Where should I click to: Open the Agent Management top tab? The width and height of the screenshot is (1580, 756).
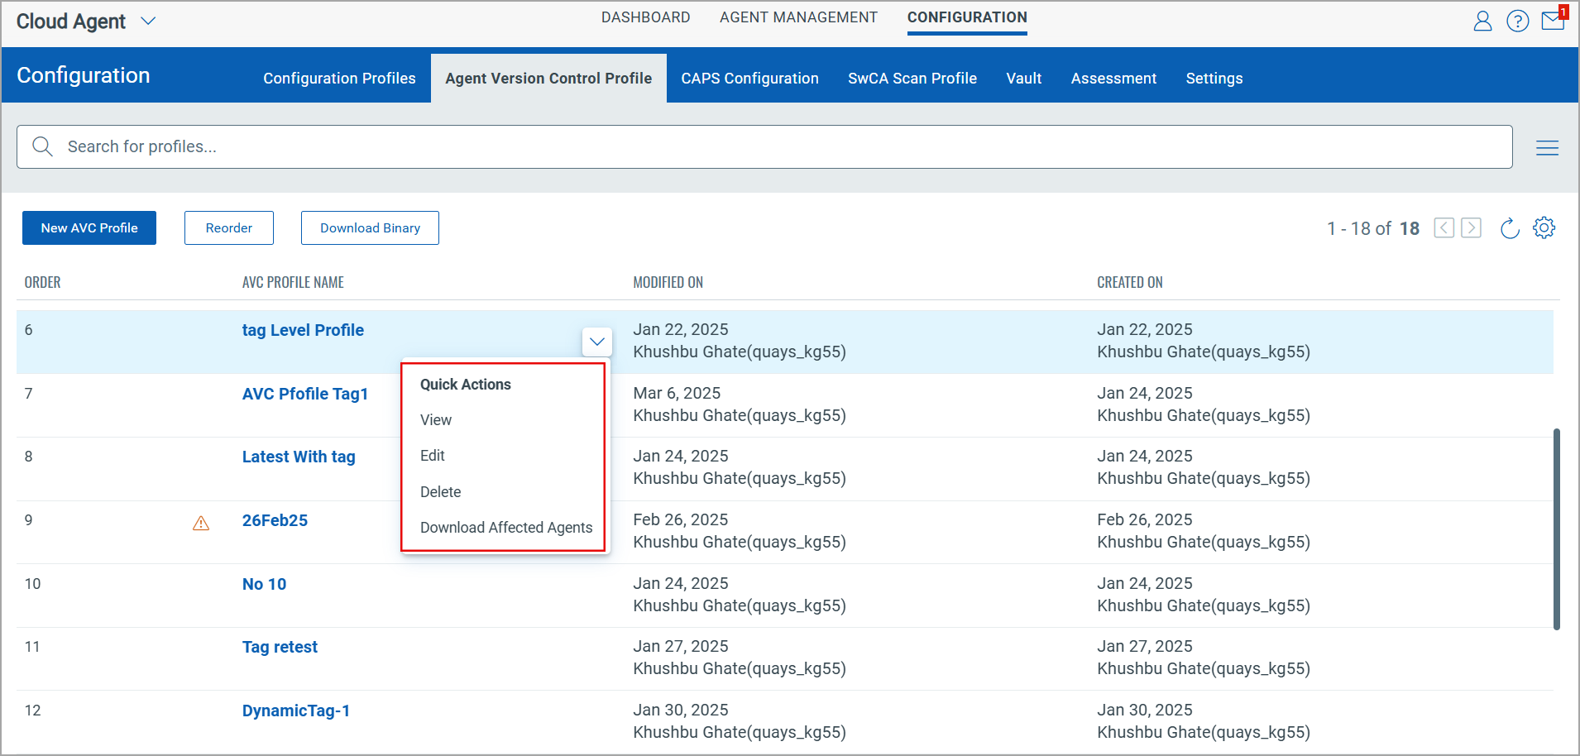(x=797, y=17)
